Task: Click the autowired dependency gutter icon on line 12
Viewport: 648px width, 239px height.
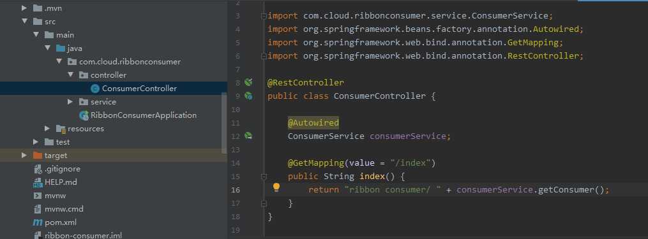Action: point(248,135)
